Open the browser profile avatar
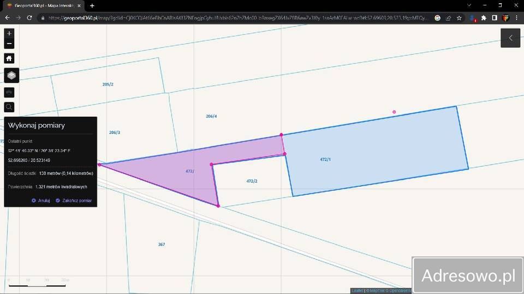 [x=505, y=18]
